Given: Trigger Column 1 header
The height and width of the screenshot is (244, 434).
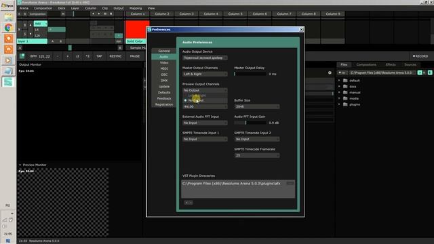Looking at the screenshot, I should pos(138,14).
